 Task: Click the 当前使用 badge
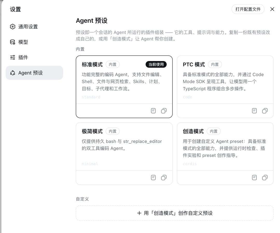point(156,64)
